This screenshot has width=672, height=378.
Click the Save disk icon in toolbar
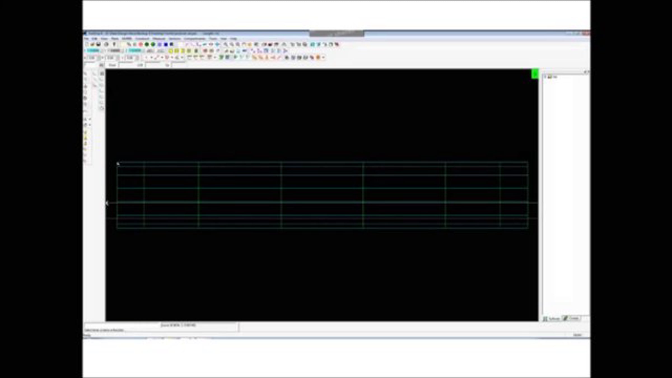point(99,44)
